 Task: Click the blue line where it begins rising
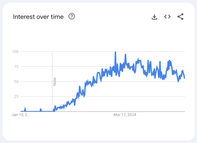coord(54,110)
